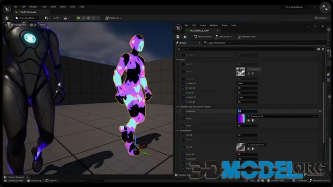This screenshot has height=187, width=333.
Task: Click the green Play button in the toolbar
Action: [79, 18]
